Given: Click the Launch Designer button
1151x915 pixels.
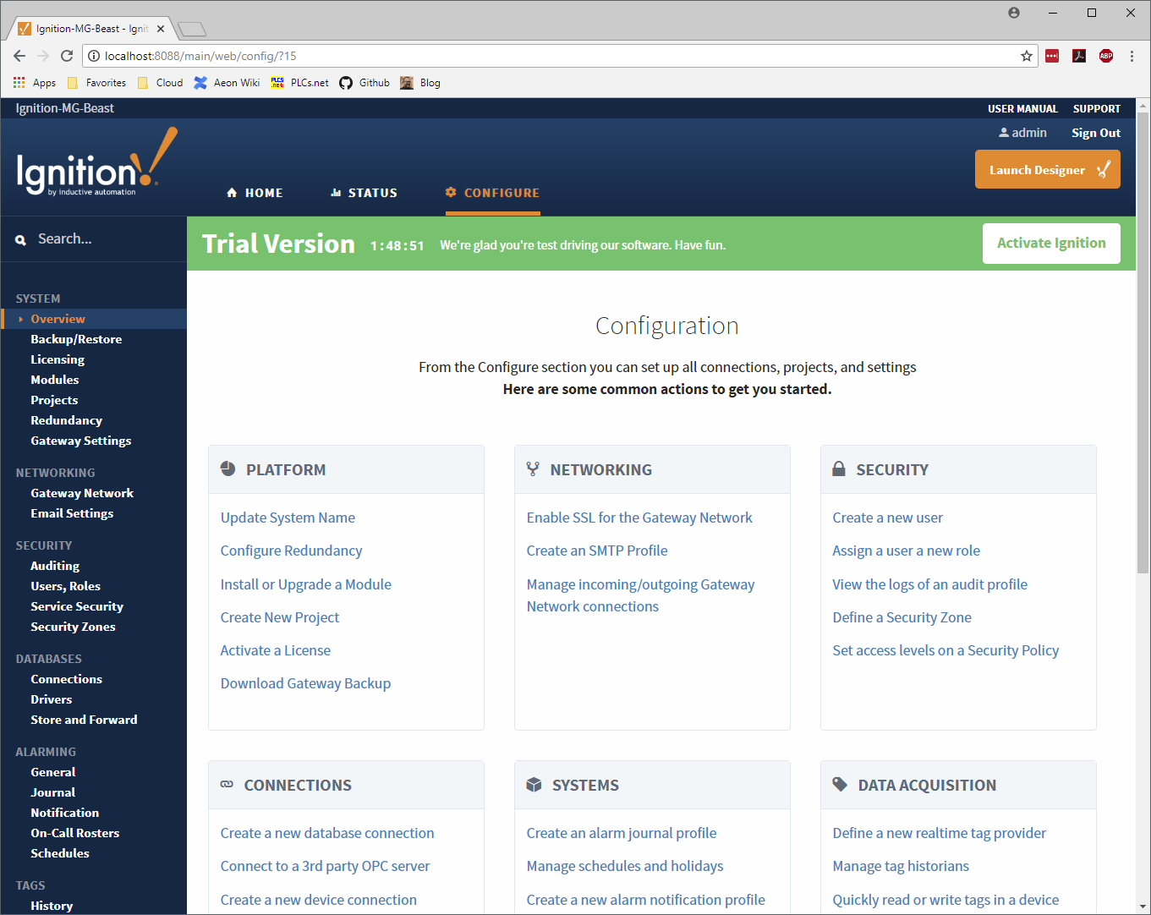Looking at the screenshot, I should click(1047, 169).
